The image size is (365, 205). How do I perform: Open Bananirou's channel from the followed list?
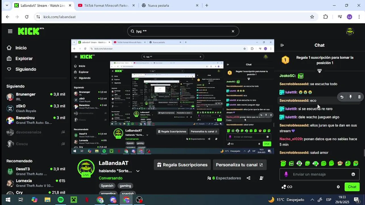click(36, 120)
